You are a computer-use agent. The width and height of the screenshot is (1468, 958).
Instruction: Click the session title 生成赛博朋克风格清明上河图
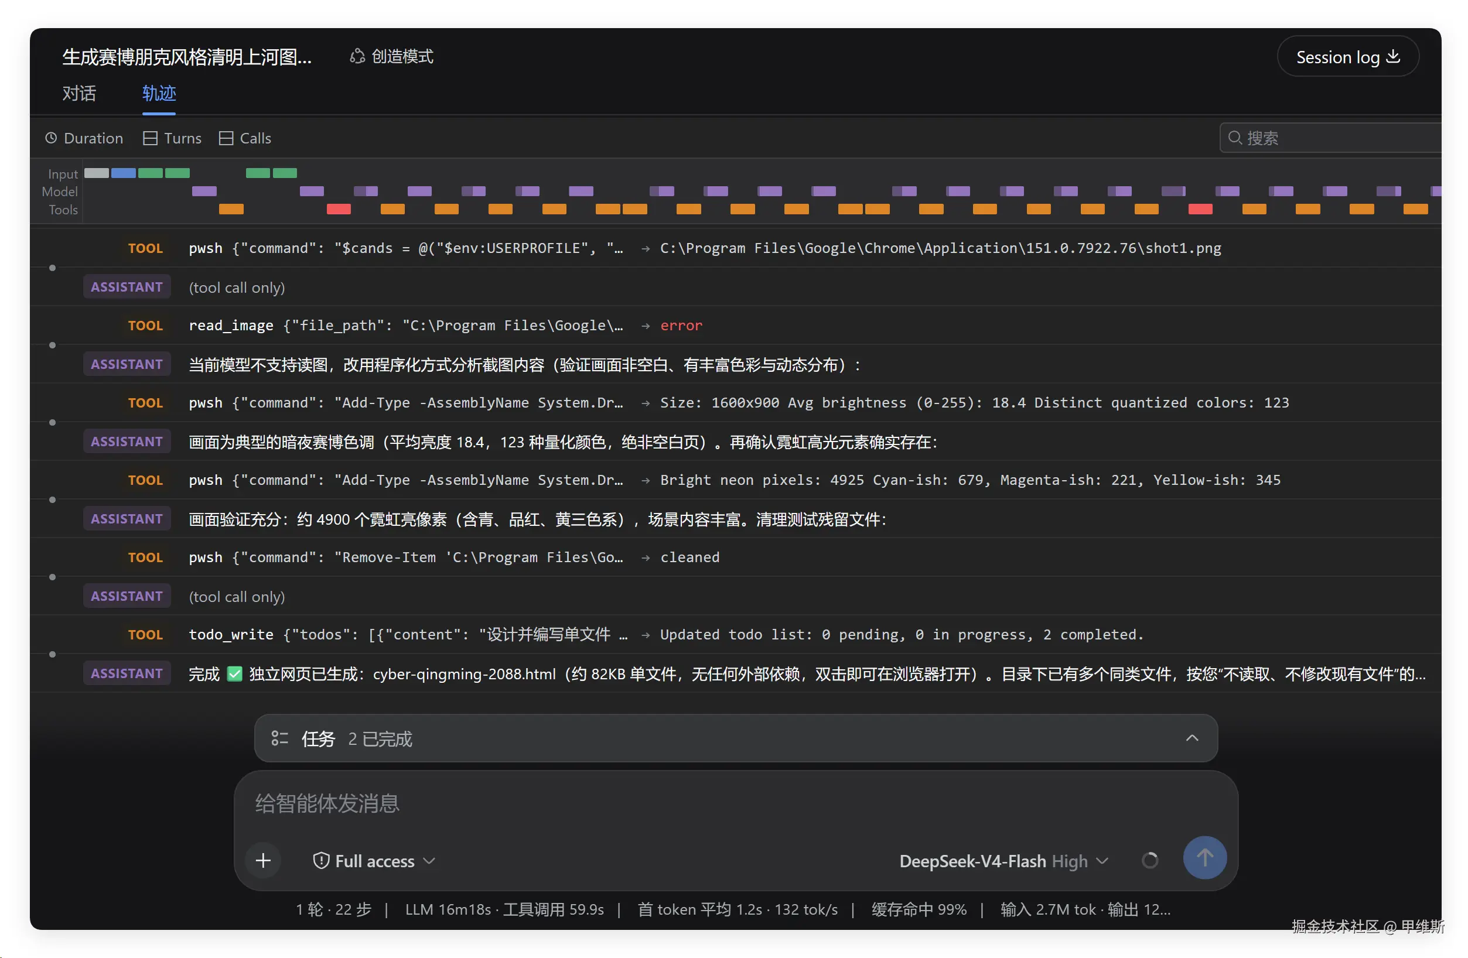[187, 57]
